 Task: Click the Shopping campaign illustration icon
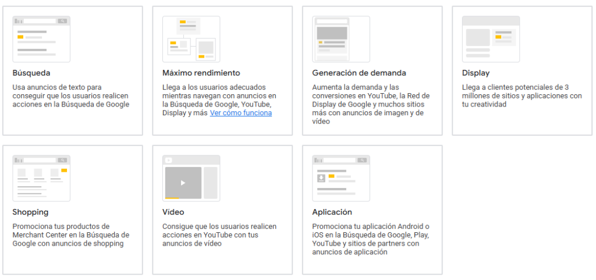tap(41, 178)
